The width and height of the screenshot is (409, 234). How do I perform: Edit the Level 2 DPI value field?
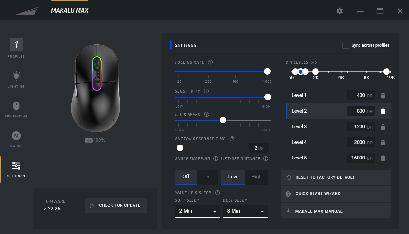pos(361,111)
